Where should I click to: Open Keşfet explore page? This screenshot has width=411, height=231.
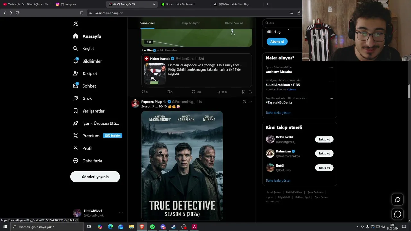84,48
